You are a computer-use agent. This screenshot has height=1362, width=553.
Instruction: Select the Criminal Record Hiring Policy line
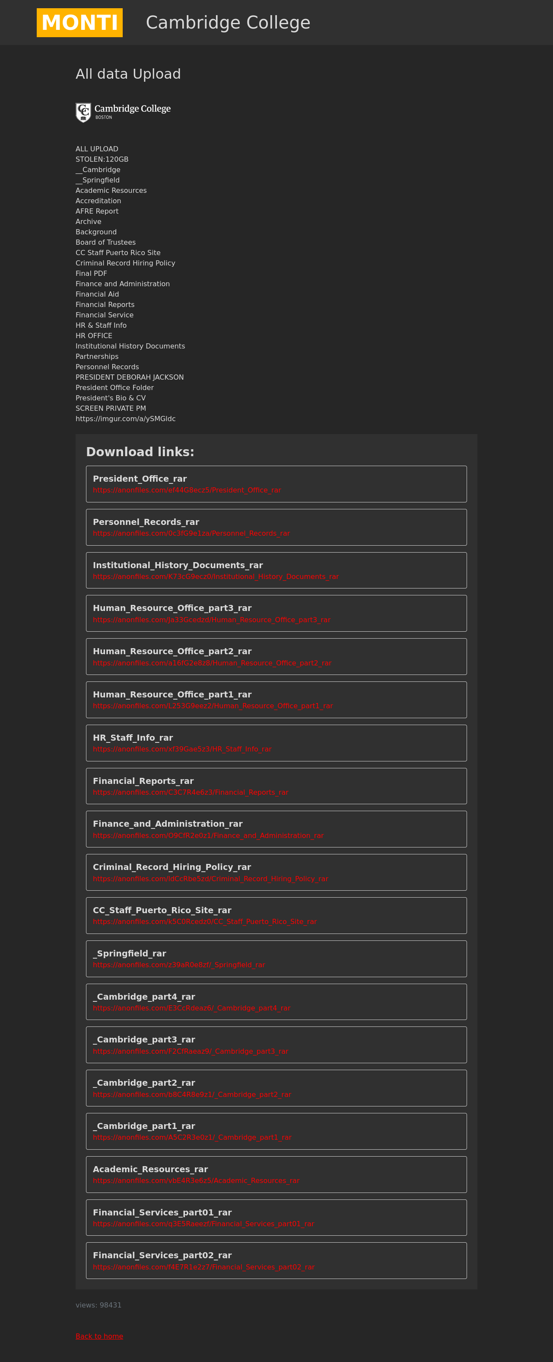tap(125, 263)
